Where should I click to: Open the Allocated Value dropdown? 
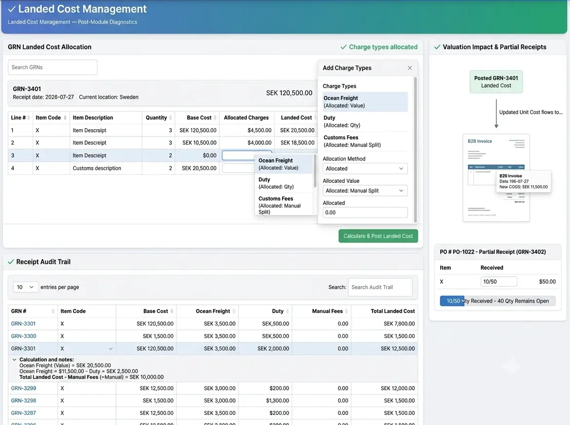(x=365, y=191)
